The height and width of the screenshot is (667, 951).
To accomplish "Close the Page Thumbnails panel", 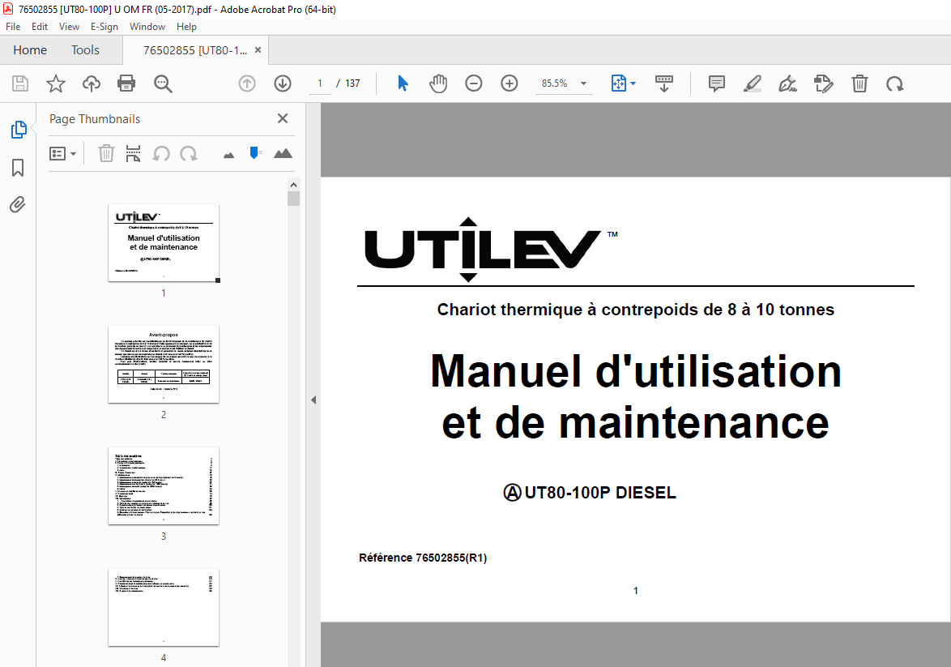I will [283, 118].
